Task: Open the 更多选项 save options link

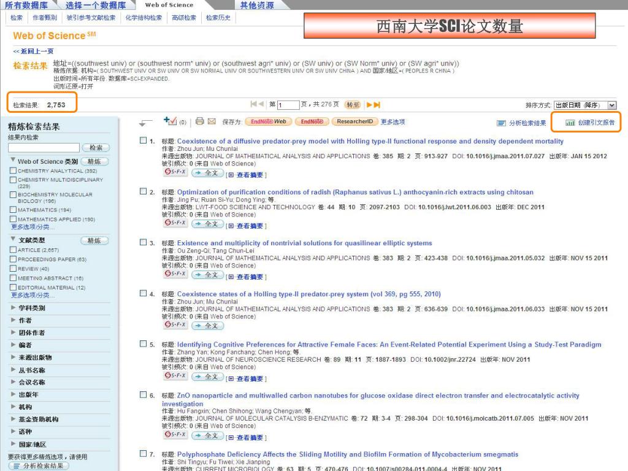Action: pyautogui.click(x=393, y=122)
